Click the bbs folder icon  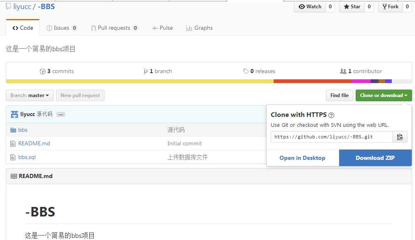click(13, 130)
